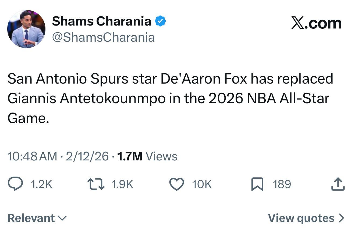Click the dropdown arrow next to Relevant
The height and width of the screenshot is (237, 355).
pyautogui.click(x=62, y=219)
